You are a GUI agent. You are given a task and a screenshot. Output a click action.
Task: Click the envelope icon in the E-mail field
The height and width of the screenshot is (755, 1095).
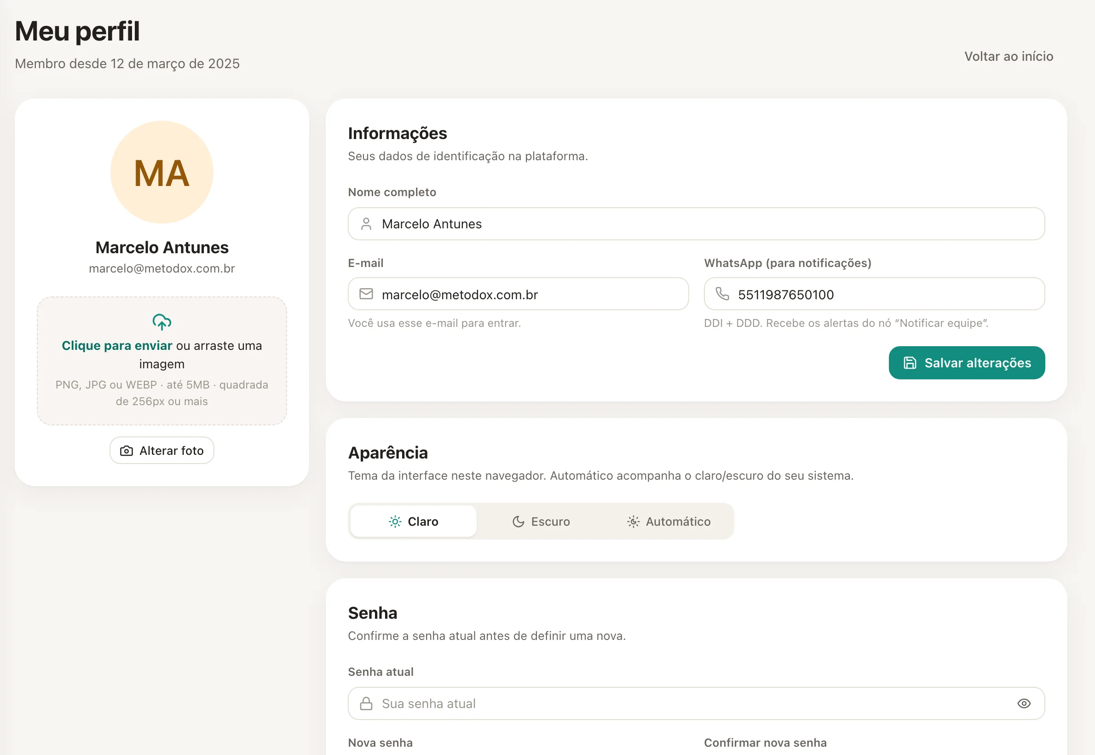tap(366, 294)
